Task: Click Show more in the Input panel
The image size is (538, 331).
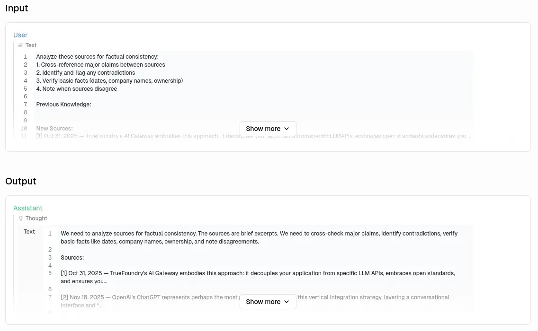Action: (263, 129)
